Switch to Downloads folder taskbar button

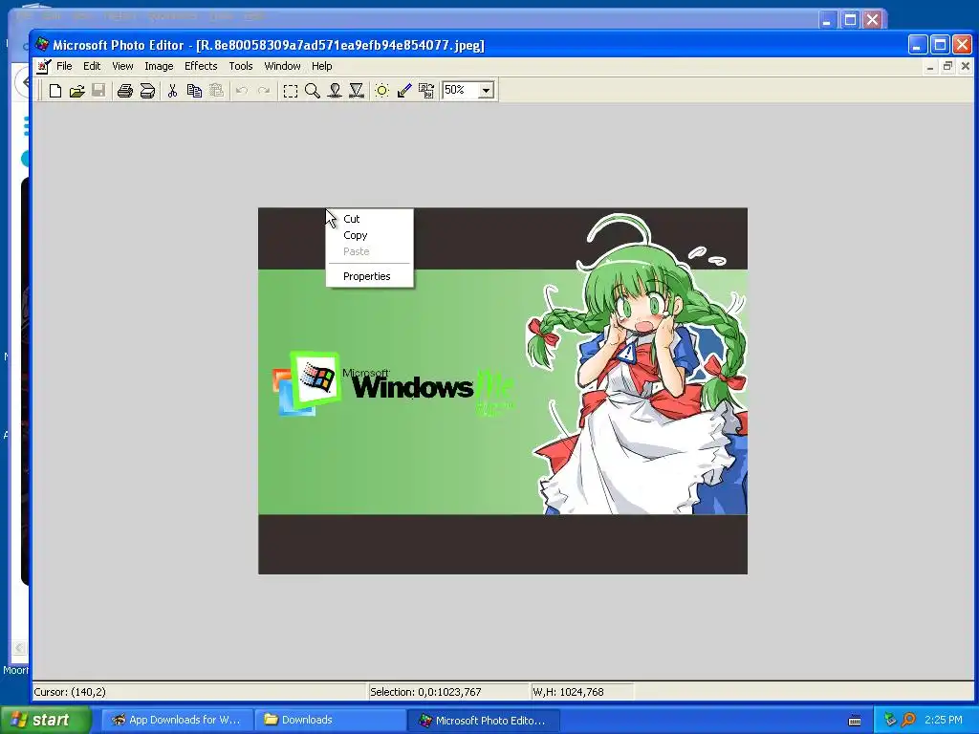[331, 720]
